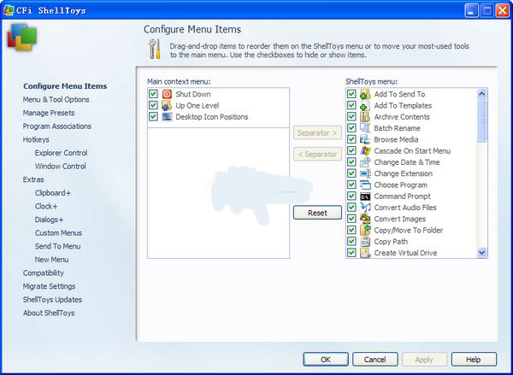Viewport: 513px width, 375px height.
Task: Click the Browse Media icon
Action: click(x=365, y=139)
